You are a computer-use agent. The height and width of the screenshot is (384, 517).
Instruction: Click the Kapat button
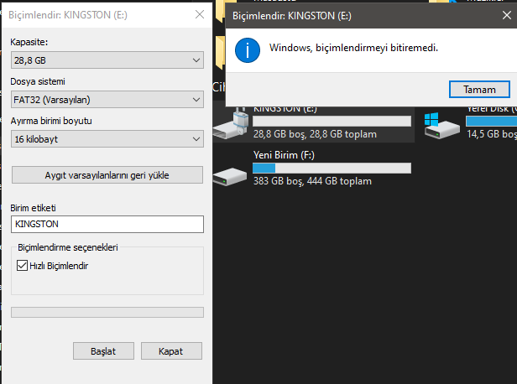(x=171, y=351)
